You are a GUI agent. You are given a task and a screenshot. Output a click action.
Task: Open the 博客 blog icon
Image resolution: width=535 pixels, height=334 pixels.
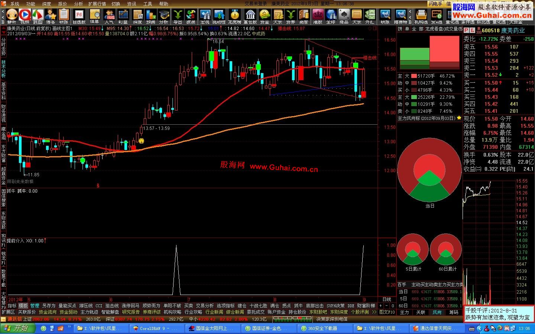tap(51, 16)
